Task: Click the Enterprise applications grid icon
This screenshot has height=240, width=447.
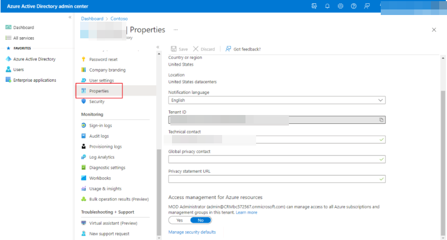Action: click(8, 80)
